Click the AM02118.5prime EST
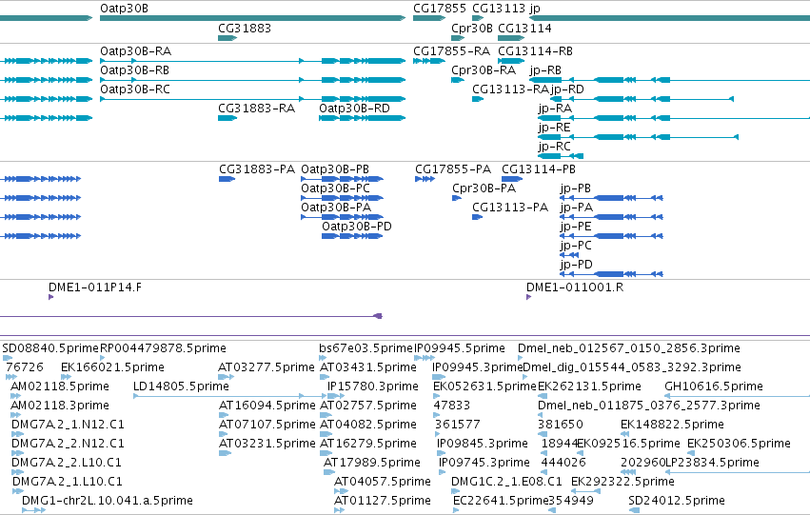The height and width of the screenshot is (515, 810). [15, 396]
